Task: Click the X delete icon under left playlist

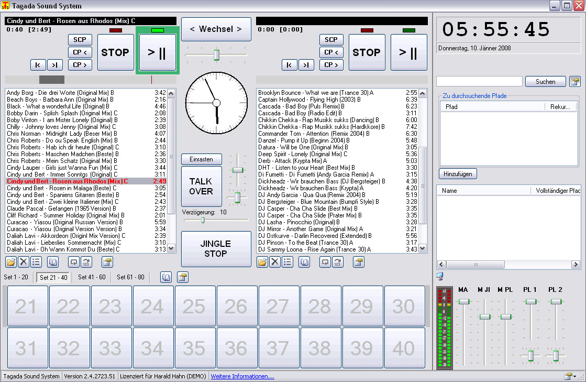Action: coord(24,262)
